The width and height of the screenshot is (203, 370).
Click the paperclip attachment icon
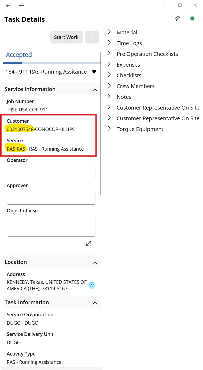[x=177, y=19]
